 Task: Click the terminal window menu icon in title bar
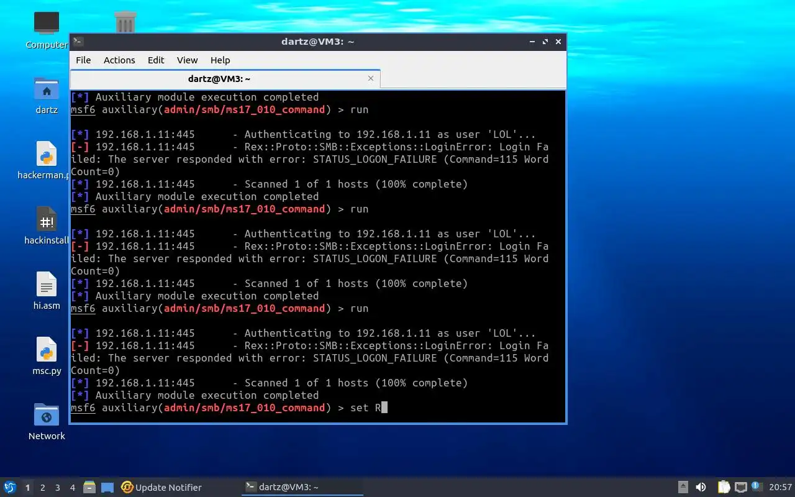(78, 42)
